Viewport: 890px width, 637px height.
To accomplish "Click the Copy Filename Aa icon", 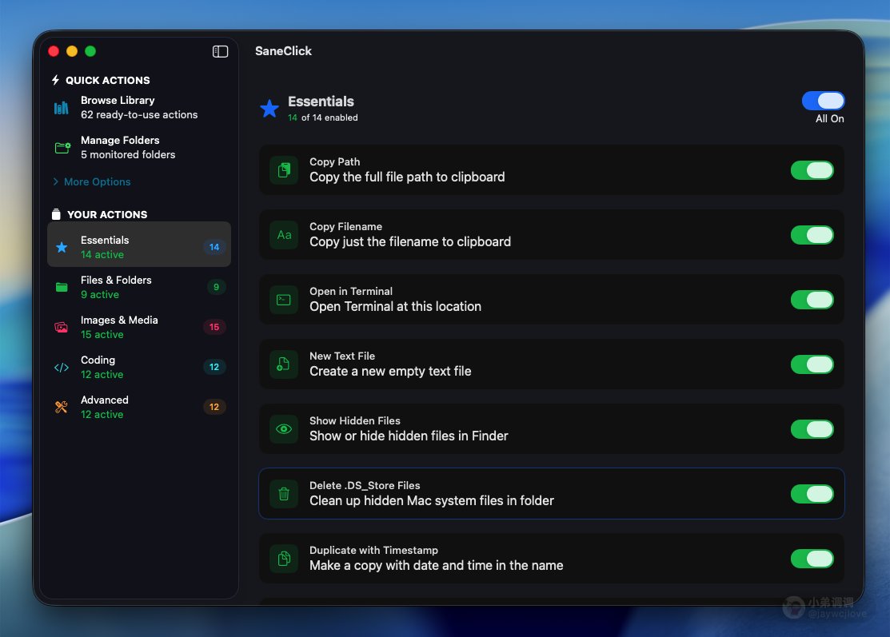I will tap(284, 235).
